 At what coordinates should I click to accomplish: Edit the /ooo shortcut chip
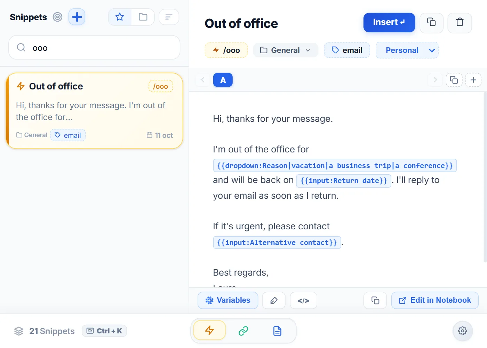click(226, 50)
